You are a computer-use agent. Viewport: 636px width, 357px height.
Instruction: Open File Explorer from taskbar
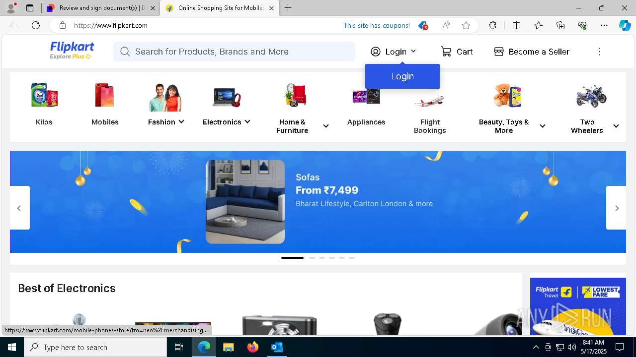pos(228,347)
